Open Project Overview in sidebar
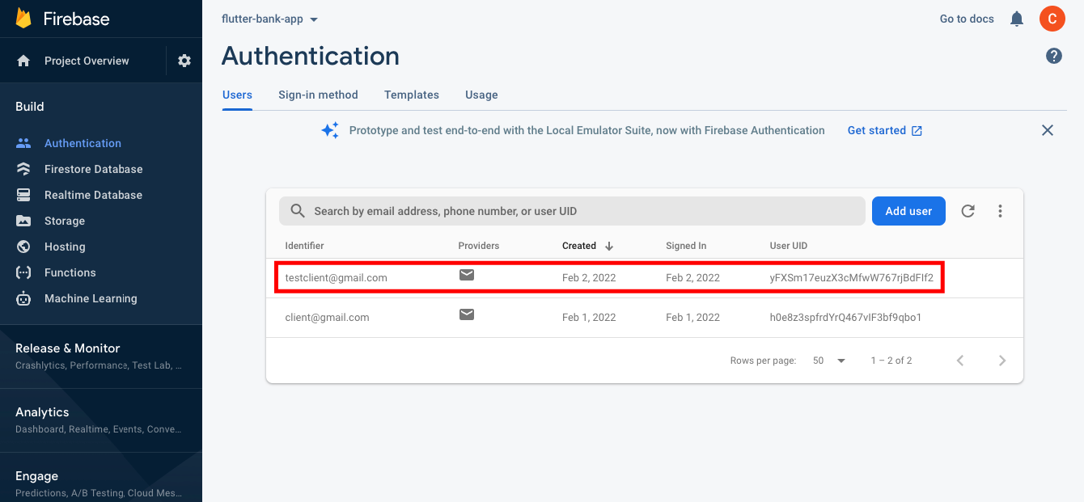Screen dimensions: 1084x502 [x=87, y=61]
